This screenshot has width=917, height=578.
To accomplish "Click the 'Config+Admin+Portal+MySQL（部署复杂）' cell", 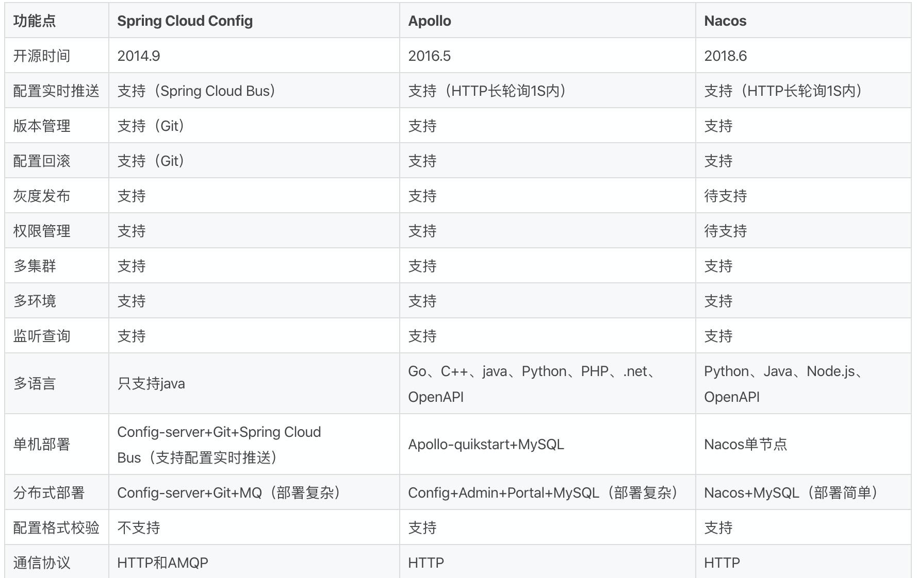I will click(548, 492).
